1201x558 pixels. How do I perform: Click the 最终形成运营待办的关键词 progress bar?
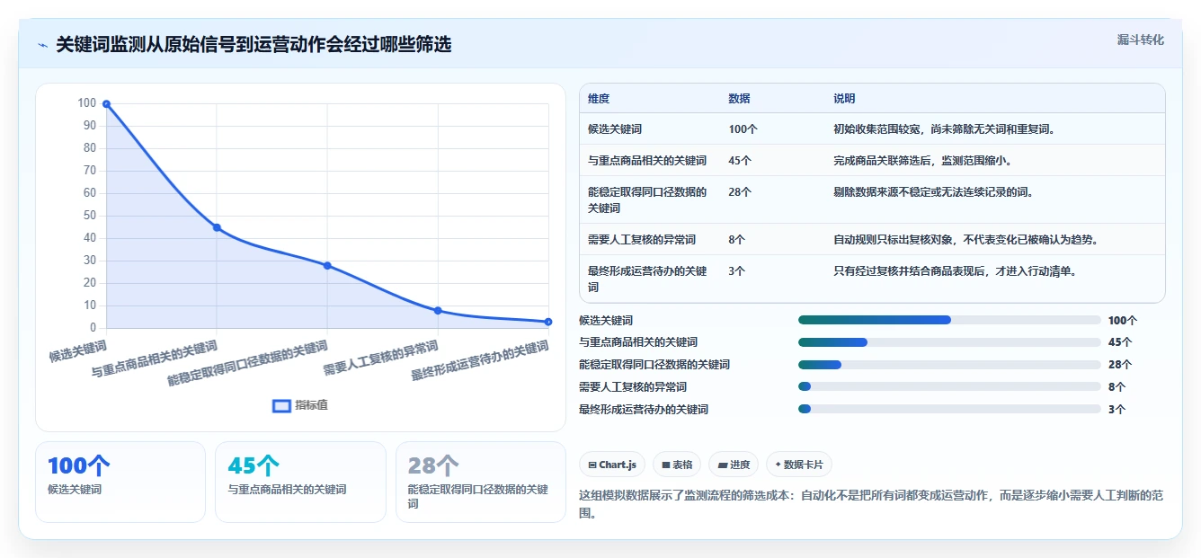[949, 409]
